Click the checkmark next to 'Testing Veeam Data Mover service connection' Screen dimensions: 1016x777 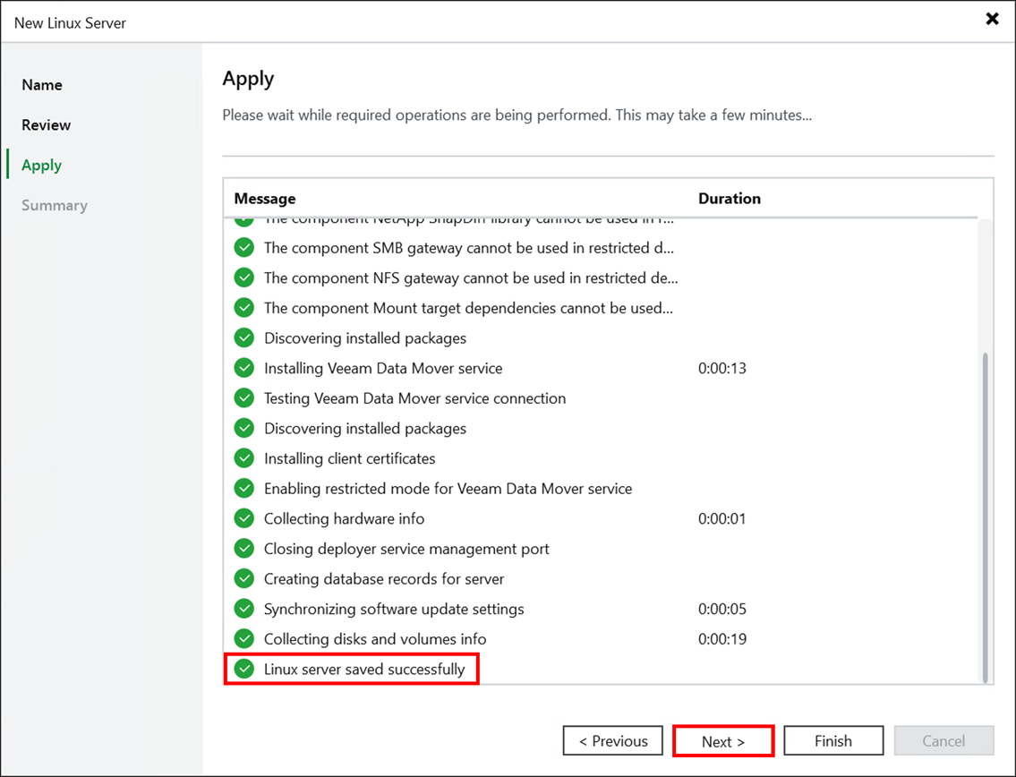coord(243,398)
